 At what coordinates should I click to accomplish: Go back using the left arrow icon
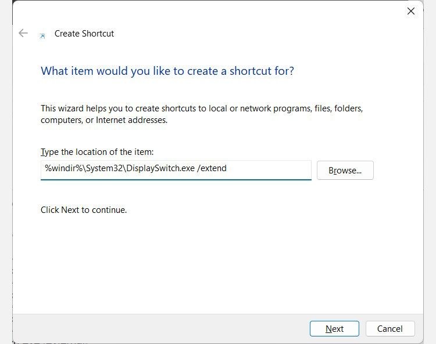(x=23, y=33)
